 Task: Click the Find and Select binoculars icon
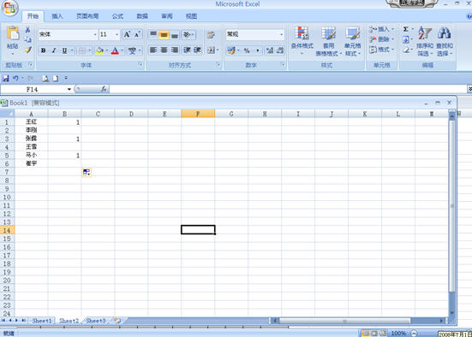click(x=445, y=41)
